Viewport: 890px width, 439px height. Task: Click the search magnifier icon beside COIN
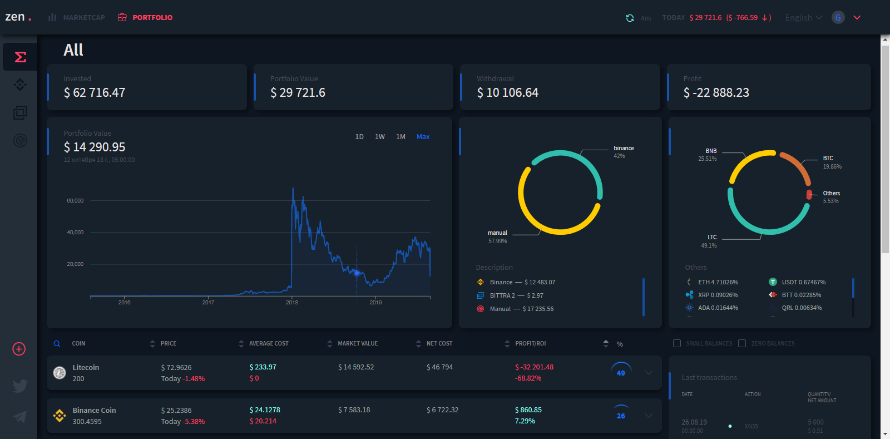(57, 344)
